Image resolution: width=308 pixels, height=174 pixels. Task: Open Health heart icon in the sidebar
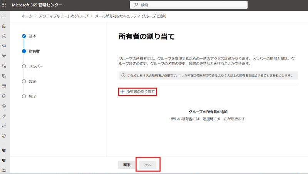coord(4,136)
